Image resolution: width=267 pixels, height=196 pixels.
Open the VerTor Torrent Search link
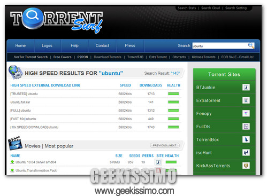coord(30,57)
